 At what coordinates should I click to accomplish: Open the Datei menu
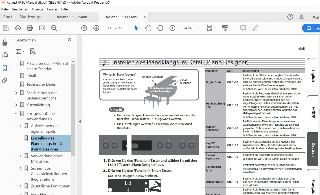5,9
